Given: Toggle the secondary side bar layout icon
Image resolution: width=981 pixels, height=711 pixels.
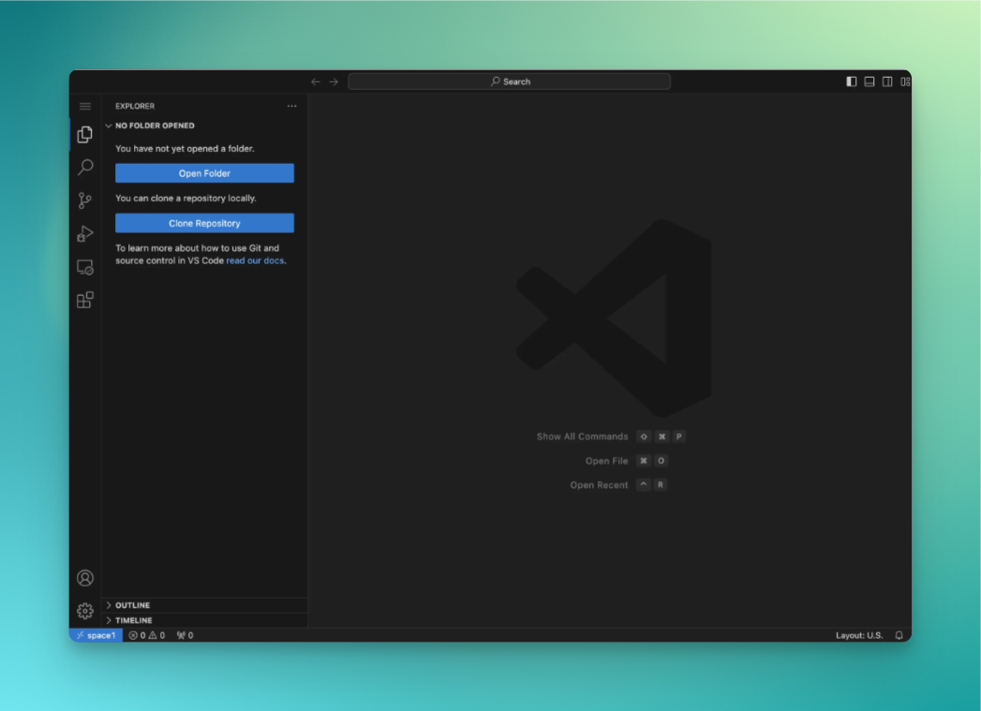Looking at the screenshot, I should click(x=887, y=81).
